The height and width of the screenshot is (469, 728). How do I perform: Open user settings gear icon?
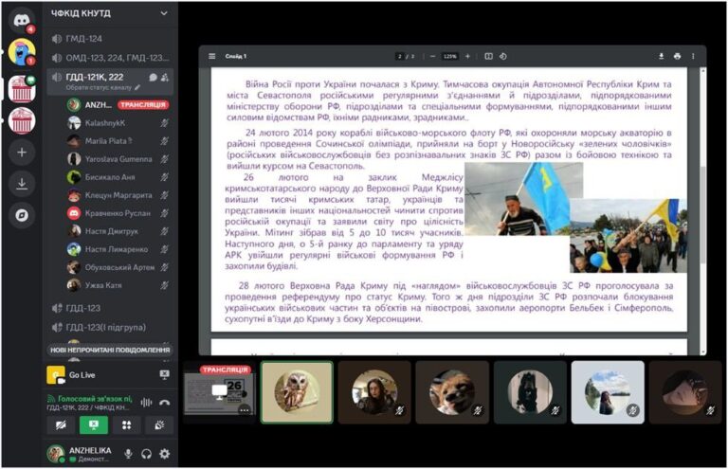165,454
